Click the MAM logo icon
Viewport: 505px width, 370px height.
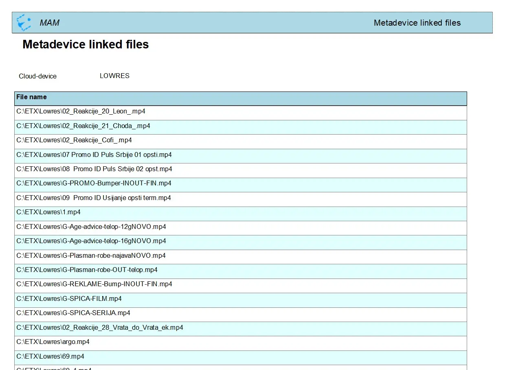pyautogui.click(x=24, y=23)
